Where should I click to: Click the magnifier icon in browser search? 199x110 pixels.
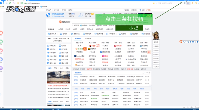(x=181, y=3)
